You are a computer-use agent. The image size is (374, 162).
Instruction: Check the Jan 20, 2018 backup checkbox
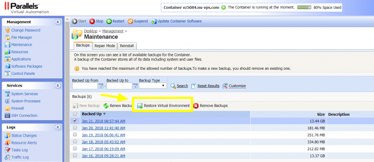coord(75,128)
